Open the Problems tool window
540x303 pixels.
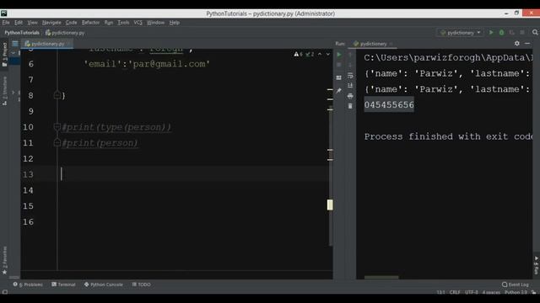coord(28,284)
